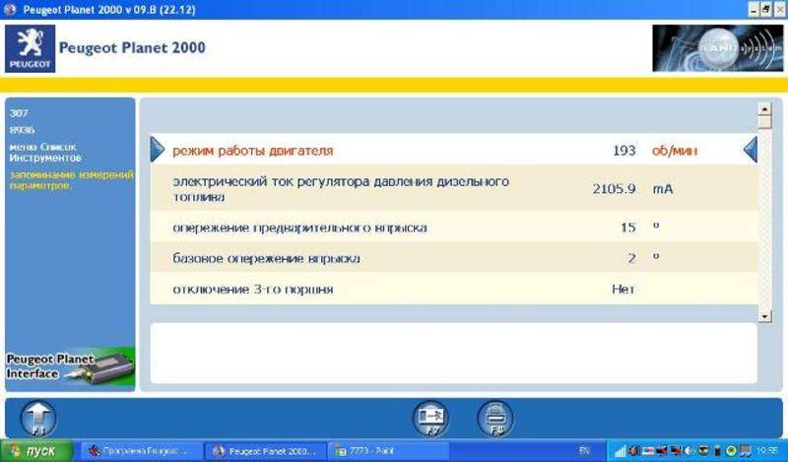Click the Planet System logo at top right
This screenshot has width=788, height=462.
tap(701, 48)
